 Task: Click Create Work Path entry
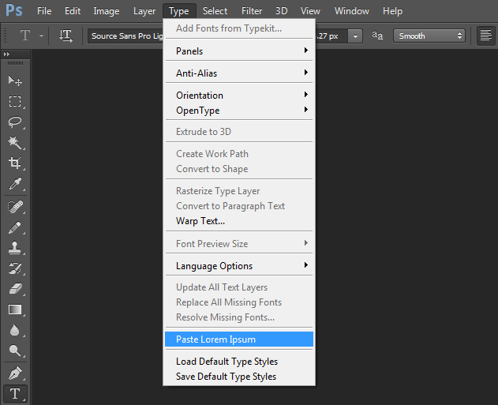pyautogui.click(x=239, y=154)
